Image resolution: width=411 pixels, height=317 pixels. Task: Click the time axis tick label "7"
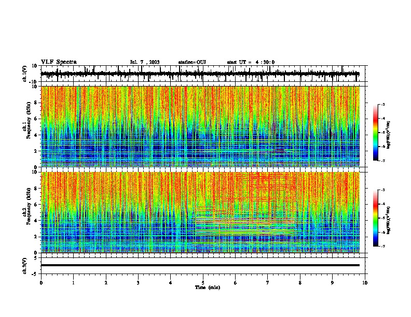click(268, 283)
